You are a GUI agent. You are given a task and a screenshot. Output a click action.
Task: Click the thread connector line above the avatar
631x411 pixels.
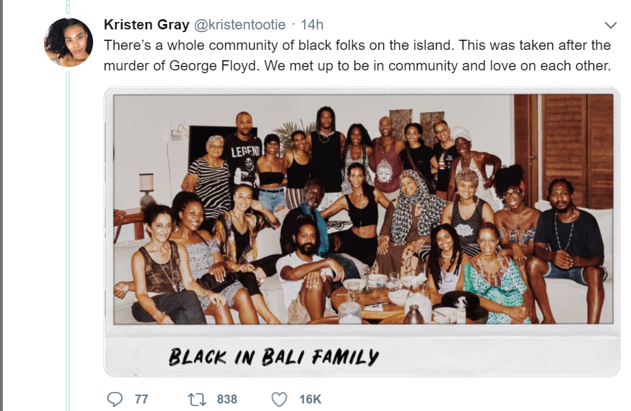tap(68, 7)
